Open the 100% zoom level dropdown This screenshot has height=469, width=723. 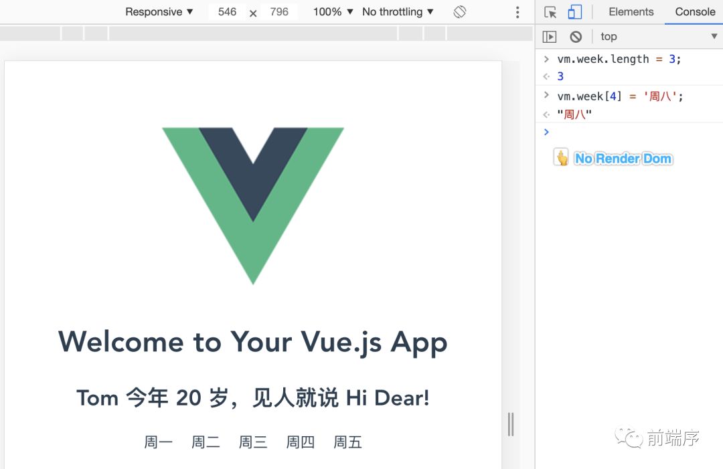tap(332, 11)
